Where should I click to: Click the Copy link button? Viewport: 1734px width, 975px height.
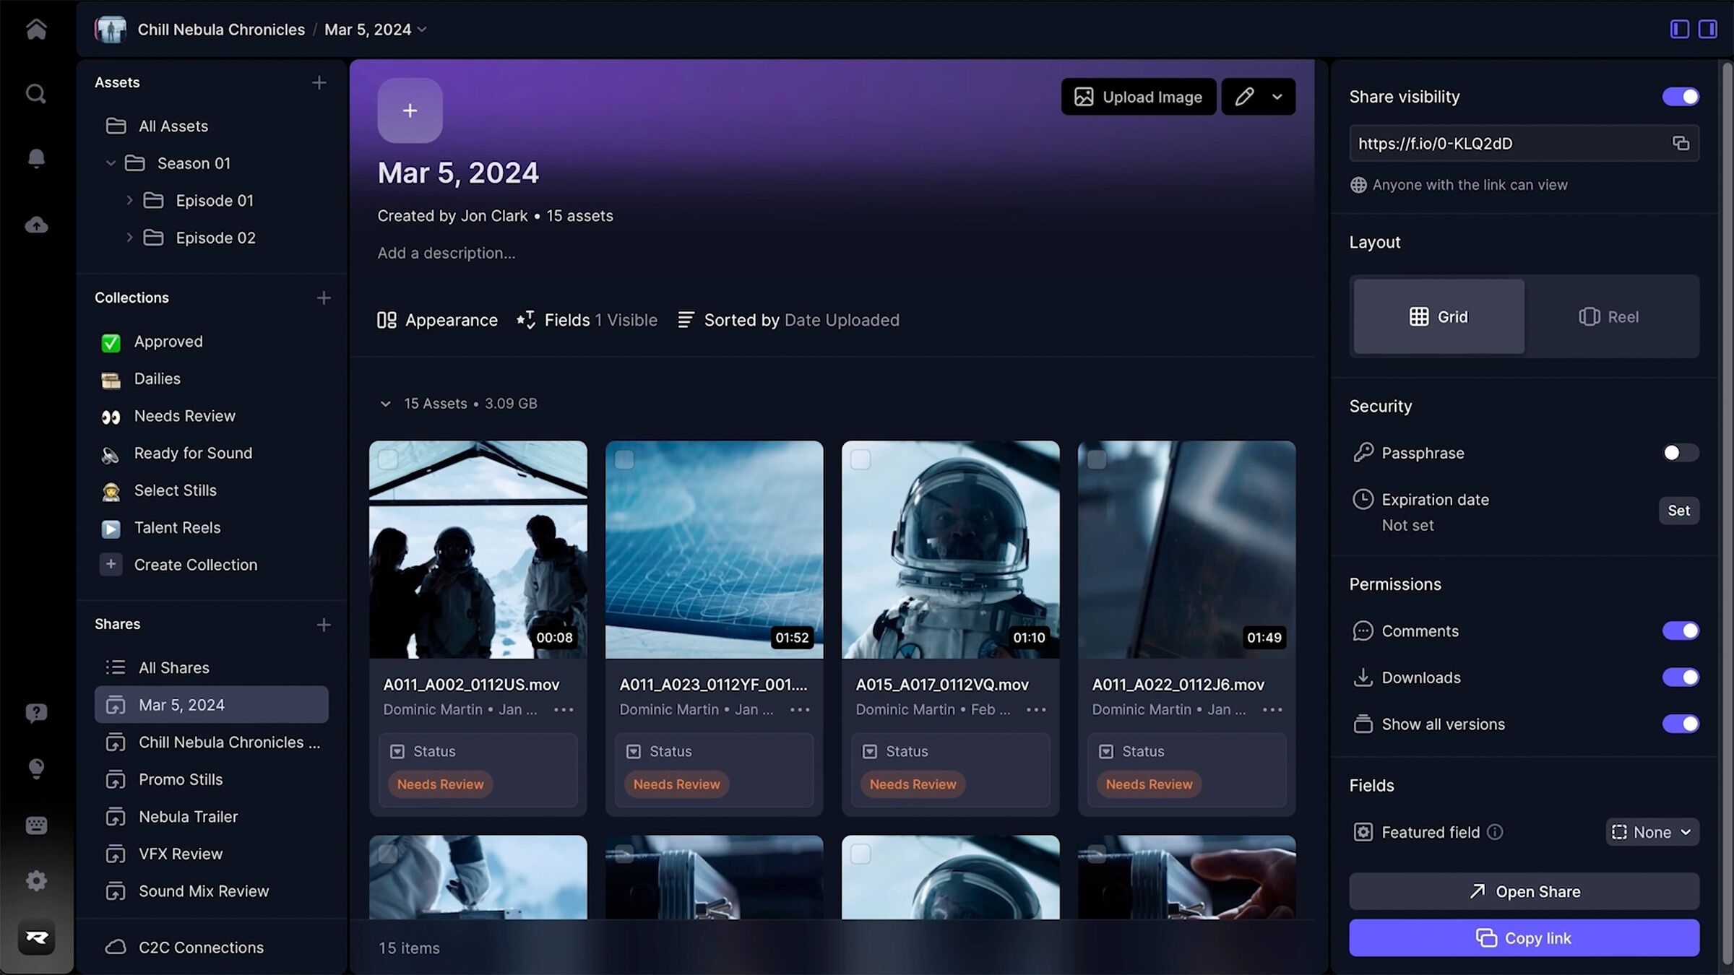[x=1524, y=938]
